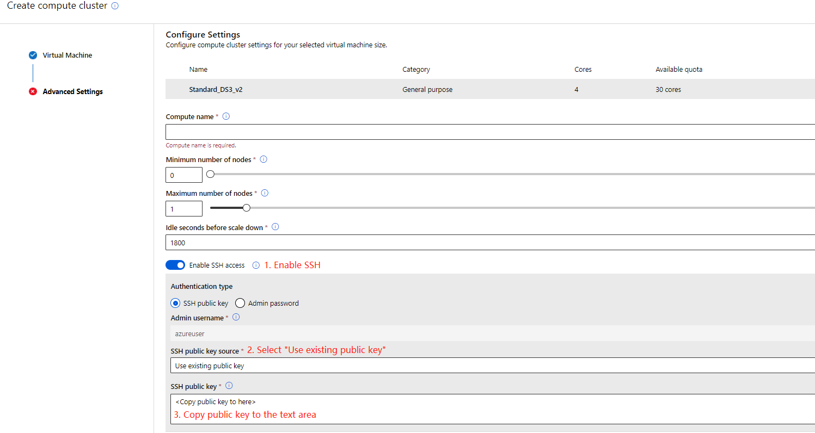Click the Configure Settings heading
815x433 pixels.
[x=203, y=35]
